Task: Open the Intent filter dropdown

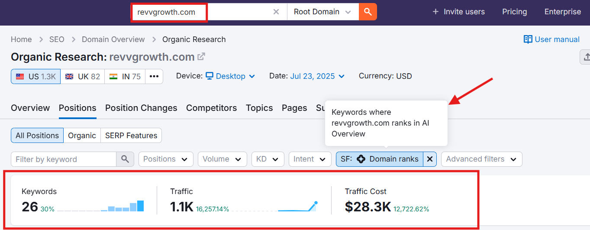Action: pos(310,159)
